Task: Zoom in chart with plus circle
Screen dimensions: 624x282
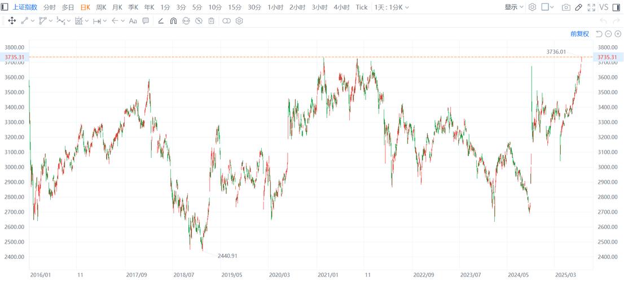Action: [x=618, y=34]
